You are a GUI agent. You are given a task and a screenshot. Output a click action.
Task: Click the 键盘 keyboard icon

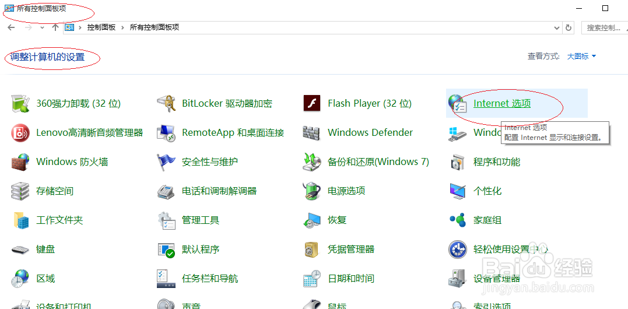tap(20, 250)
